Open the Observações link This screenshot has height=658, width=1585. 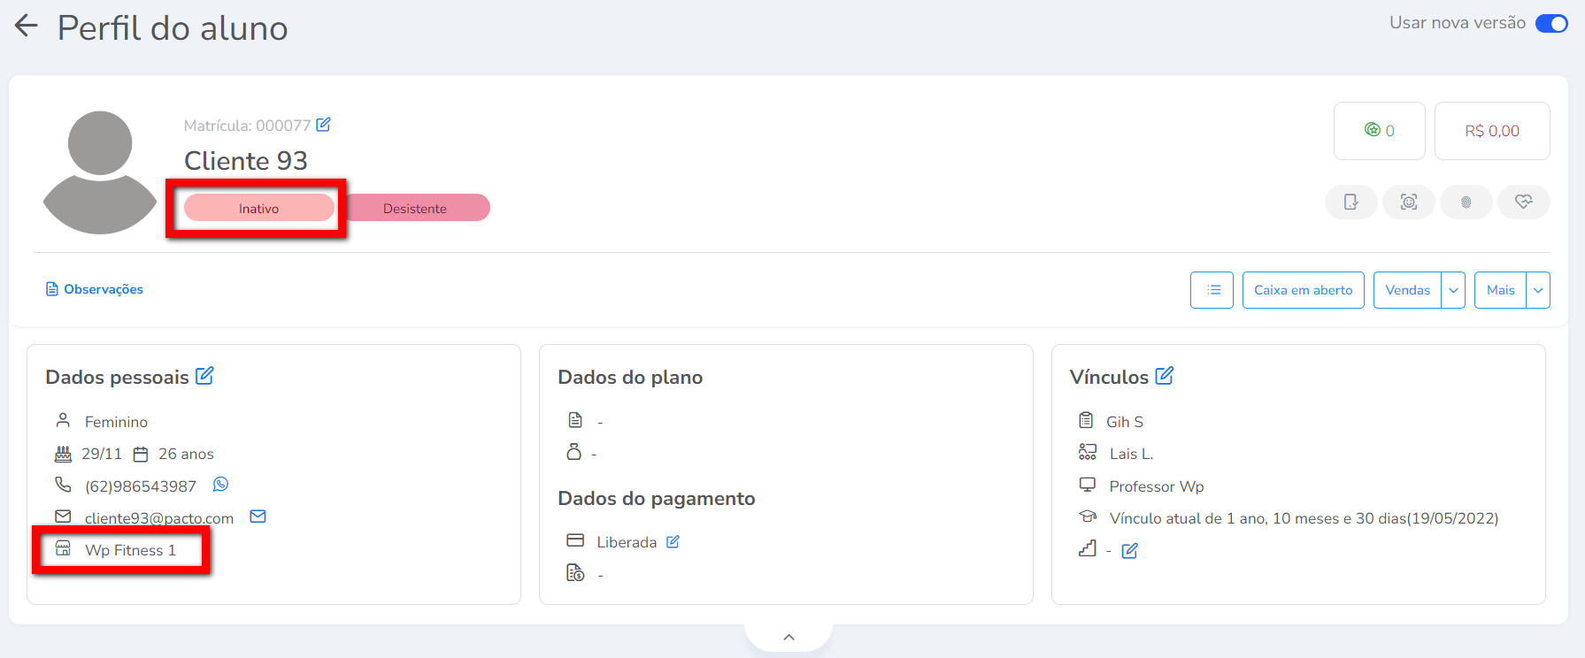(x=95, y=289)
